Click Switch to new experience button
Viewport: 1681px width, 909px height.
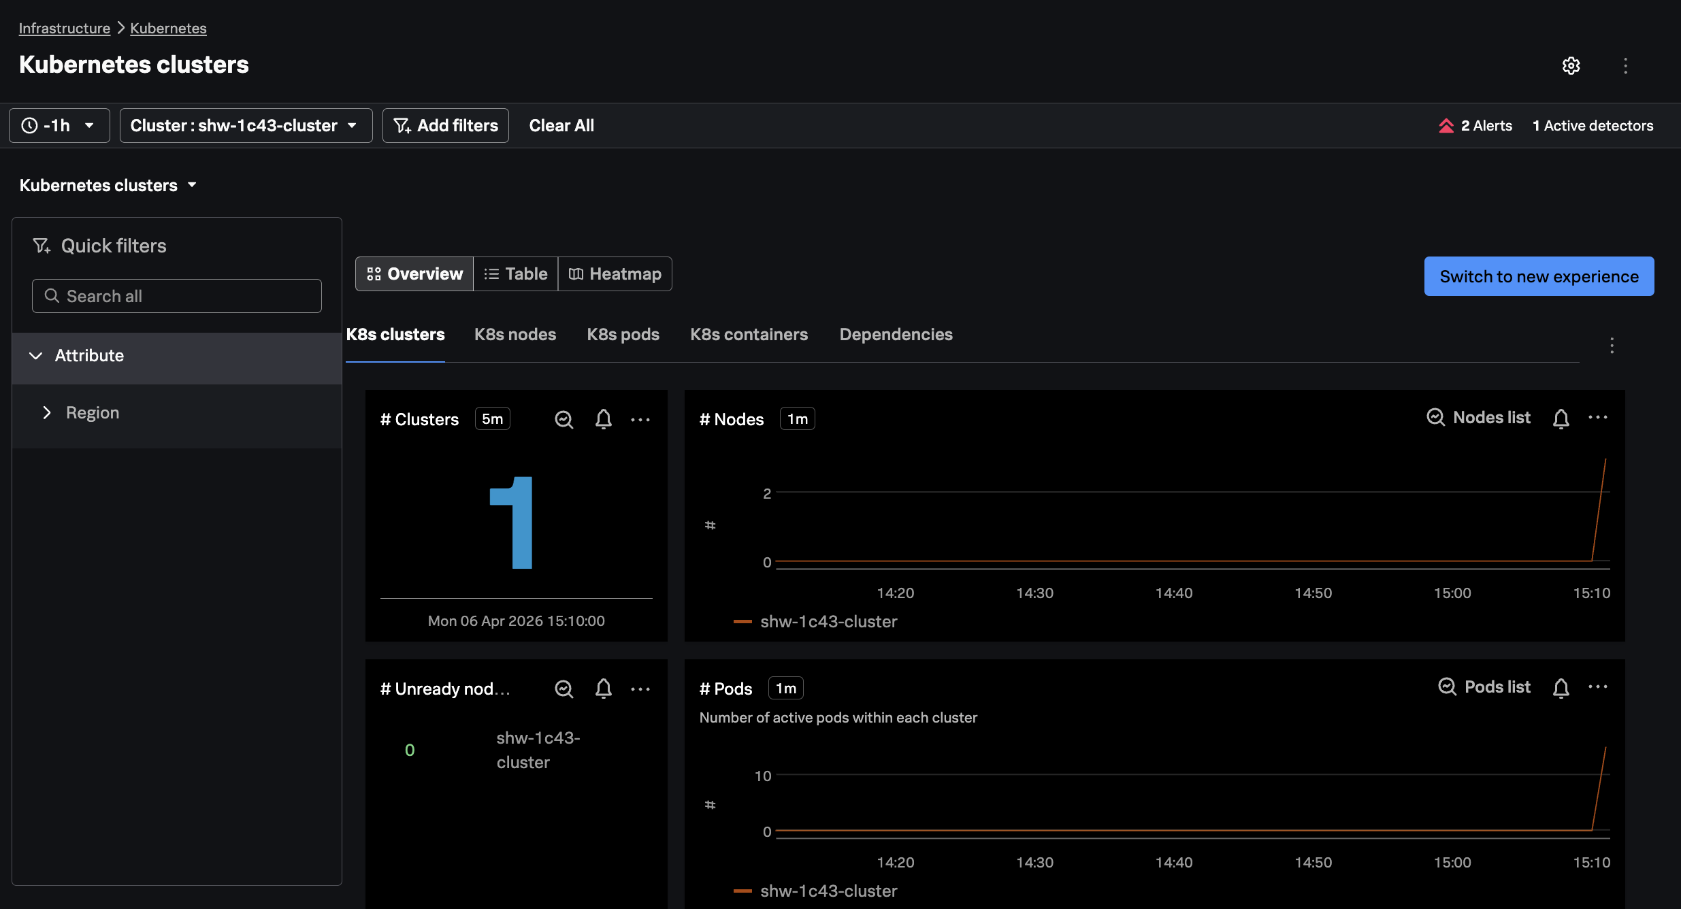[1539, 276]
